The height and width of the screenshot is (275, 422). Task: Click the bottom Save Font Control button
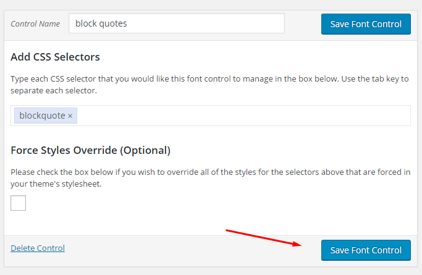click(x=366, y=250)
